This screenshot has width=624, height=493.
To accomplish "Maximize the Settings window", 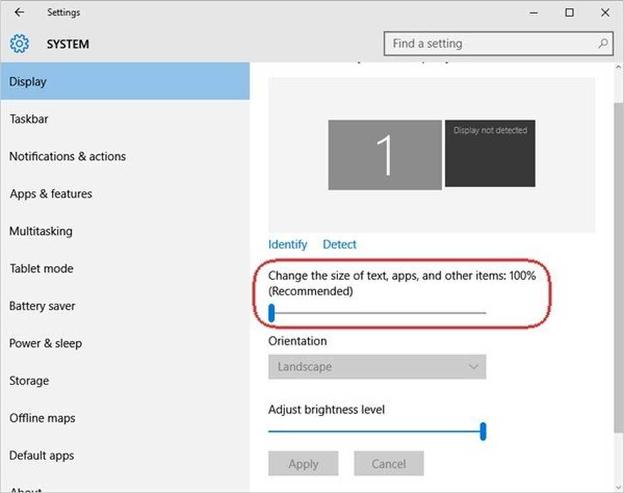I will pos(569,12).
